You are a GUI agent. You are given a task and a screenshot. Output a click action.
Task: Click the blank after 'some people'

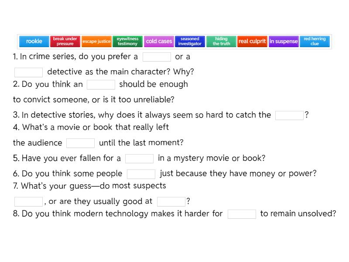pyautogui.click(x=141, y=174)
